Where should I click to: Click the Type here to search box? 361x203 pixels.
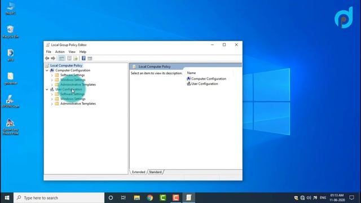[x=59, y=198]
